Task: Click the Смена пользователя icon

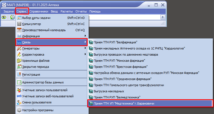Action: [x=19, y=102]
